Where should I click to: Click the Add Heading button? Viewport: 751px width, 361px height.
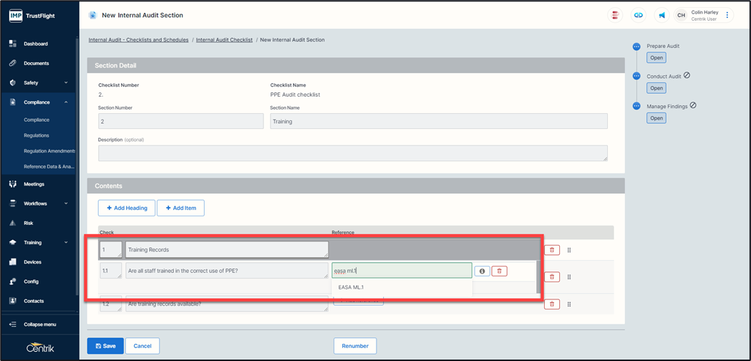tap(126, 208)
